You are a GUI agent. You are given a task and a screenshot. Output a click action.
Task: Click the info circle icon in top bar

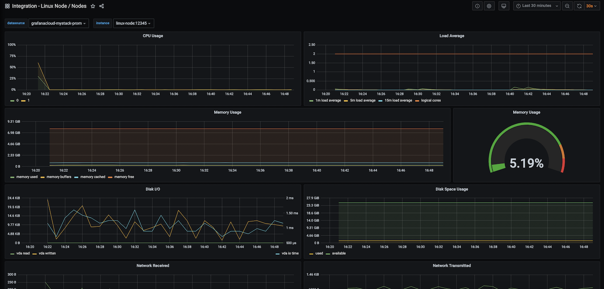click(x=477, y=6)
